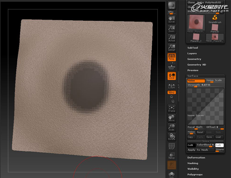
Task: Click the Strength slider
Action: [x=205, y=85]
